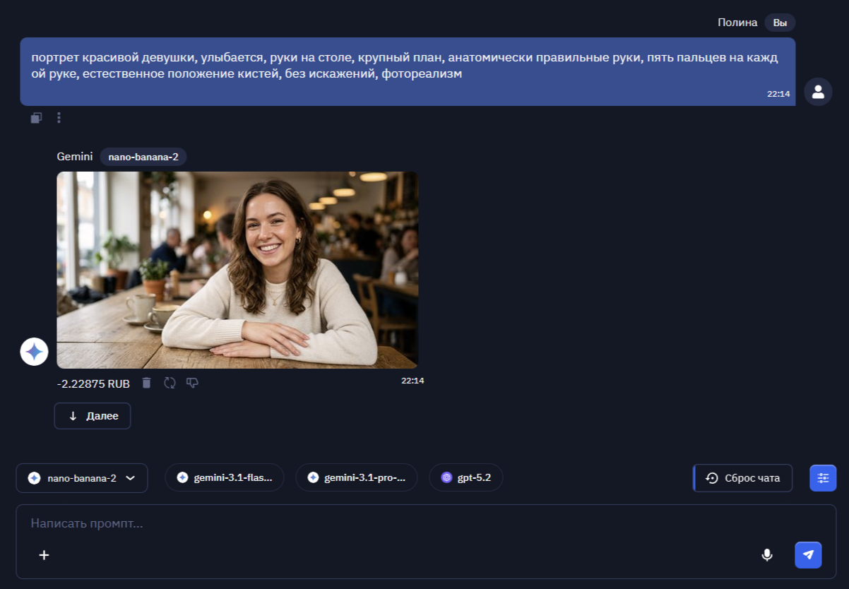The height and width of the screenshot is (589, 849).
Task: Click the Сброс чата button
Action: click(743, 478)
